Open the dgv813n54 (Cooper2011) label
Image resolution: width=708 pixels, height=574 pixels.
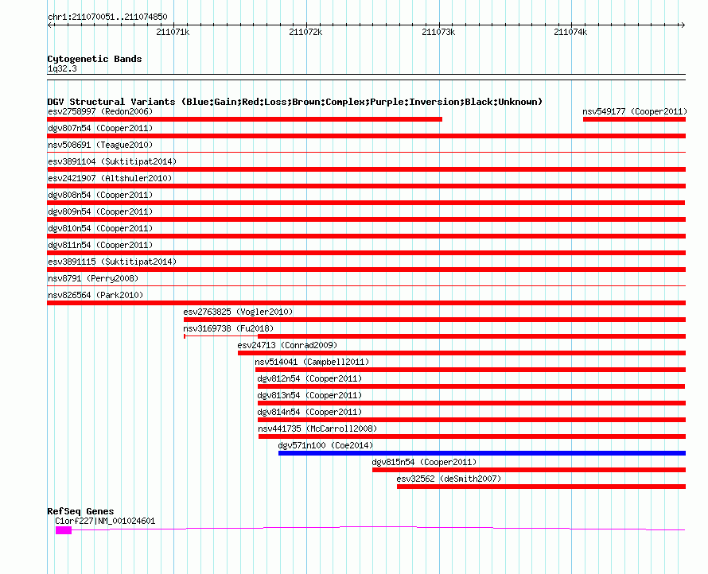click(x=309, y=395)
